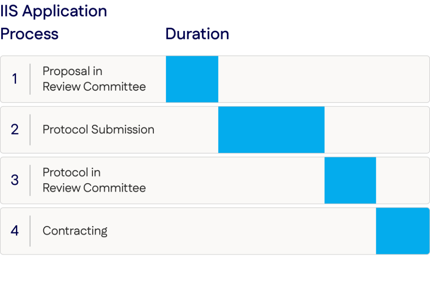Select the Contracting blue duration bar
This screenshot has height=304, width=430.
pos(402,231)
